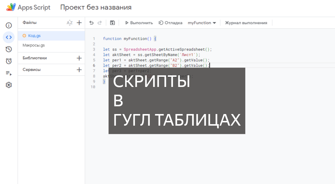Open the myFunction function dropdown
Screen dimensions: 335x184
[x=202, y=23]
